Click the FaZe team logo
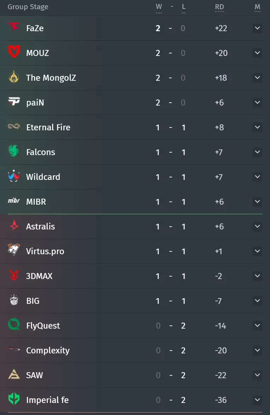Image resolution: width=270 pixels, height=415 pixels. (14, 27)
